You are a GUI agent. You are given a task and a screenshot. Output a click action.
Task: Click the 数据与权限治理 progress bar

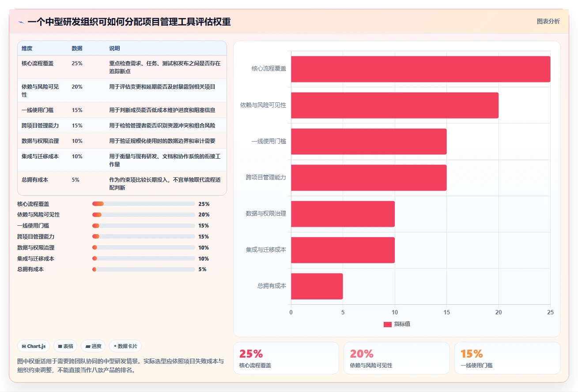pos(144,248)
